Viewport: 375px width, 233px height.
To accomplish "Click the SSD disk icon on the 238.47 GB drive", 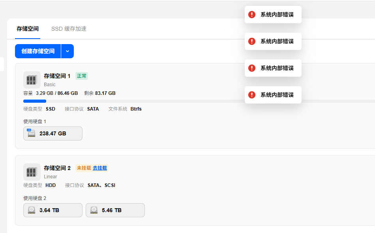I will click(31, 133).
